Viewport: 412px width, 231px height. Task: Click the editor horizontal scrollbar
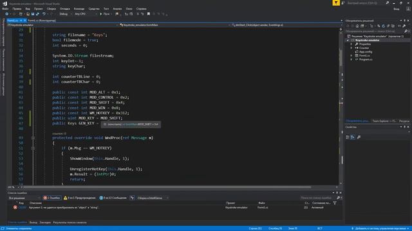pyautogui.click(x=167, y=187)
